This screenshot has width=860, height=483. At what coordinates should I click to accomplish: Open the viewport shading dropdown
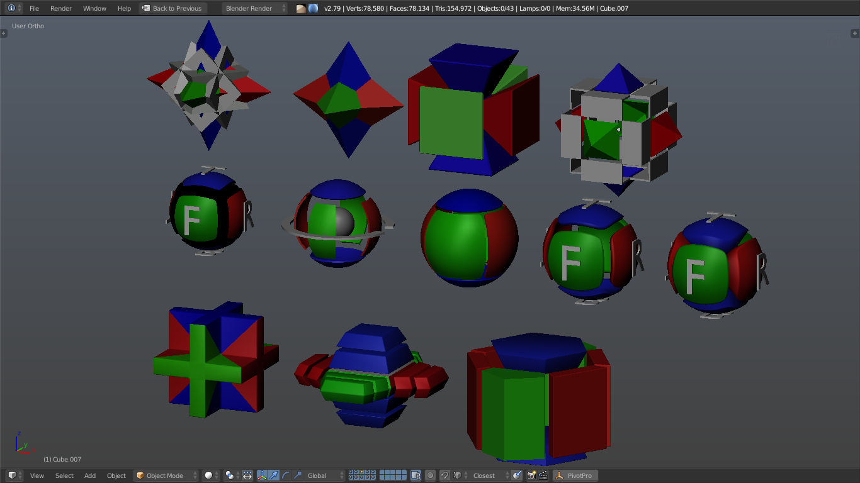point(212,475)
